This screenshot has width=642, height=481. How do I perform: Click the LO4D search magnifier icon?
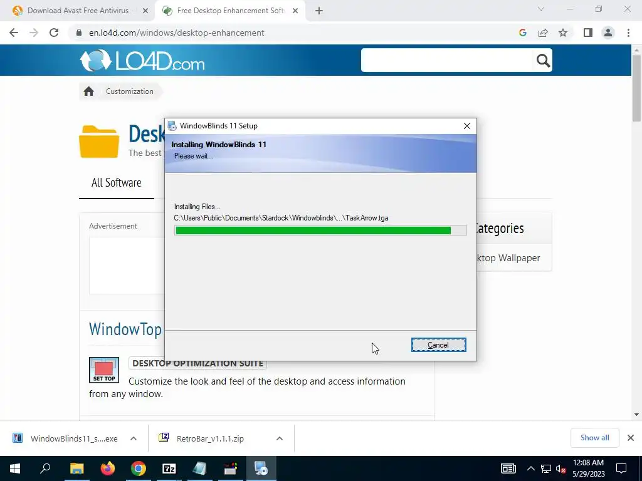pyautogui.click(x=543, y=61)
